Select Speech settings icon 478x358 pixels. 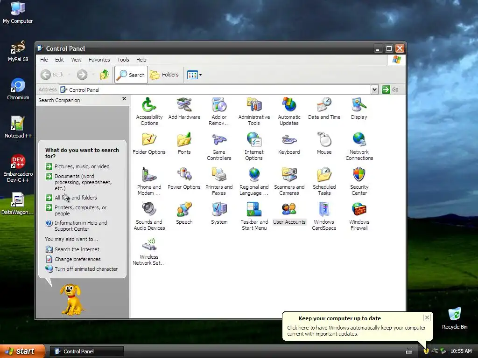[184, 213]
